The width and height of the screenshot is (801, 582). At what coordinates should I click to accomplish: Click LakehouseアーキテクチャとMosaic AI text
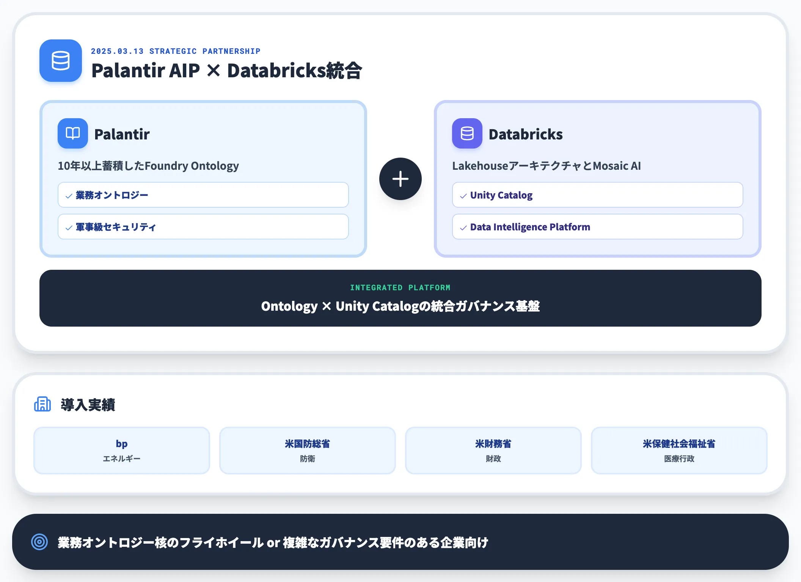click(x=547, y=166)
